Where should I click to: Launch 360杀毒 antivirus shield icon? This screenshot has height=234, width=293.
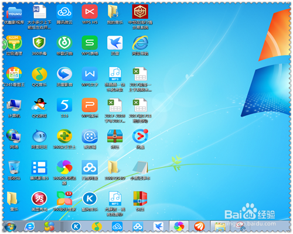coord(39,43)
